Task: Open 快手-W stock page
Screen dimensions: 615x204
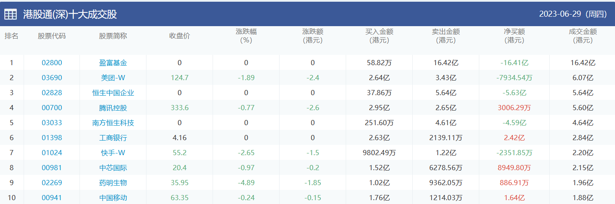Action: [113, 153]
